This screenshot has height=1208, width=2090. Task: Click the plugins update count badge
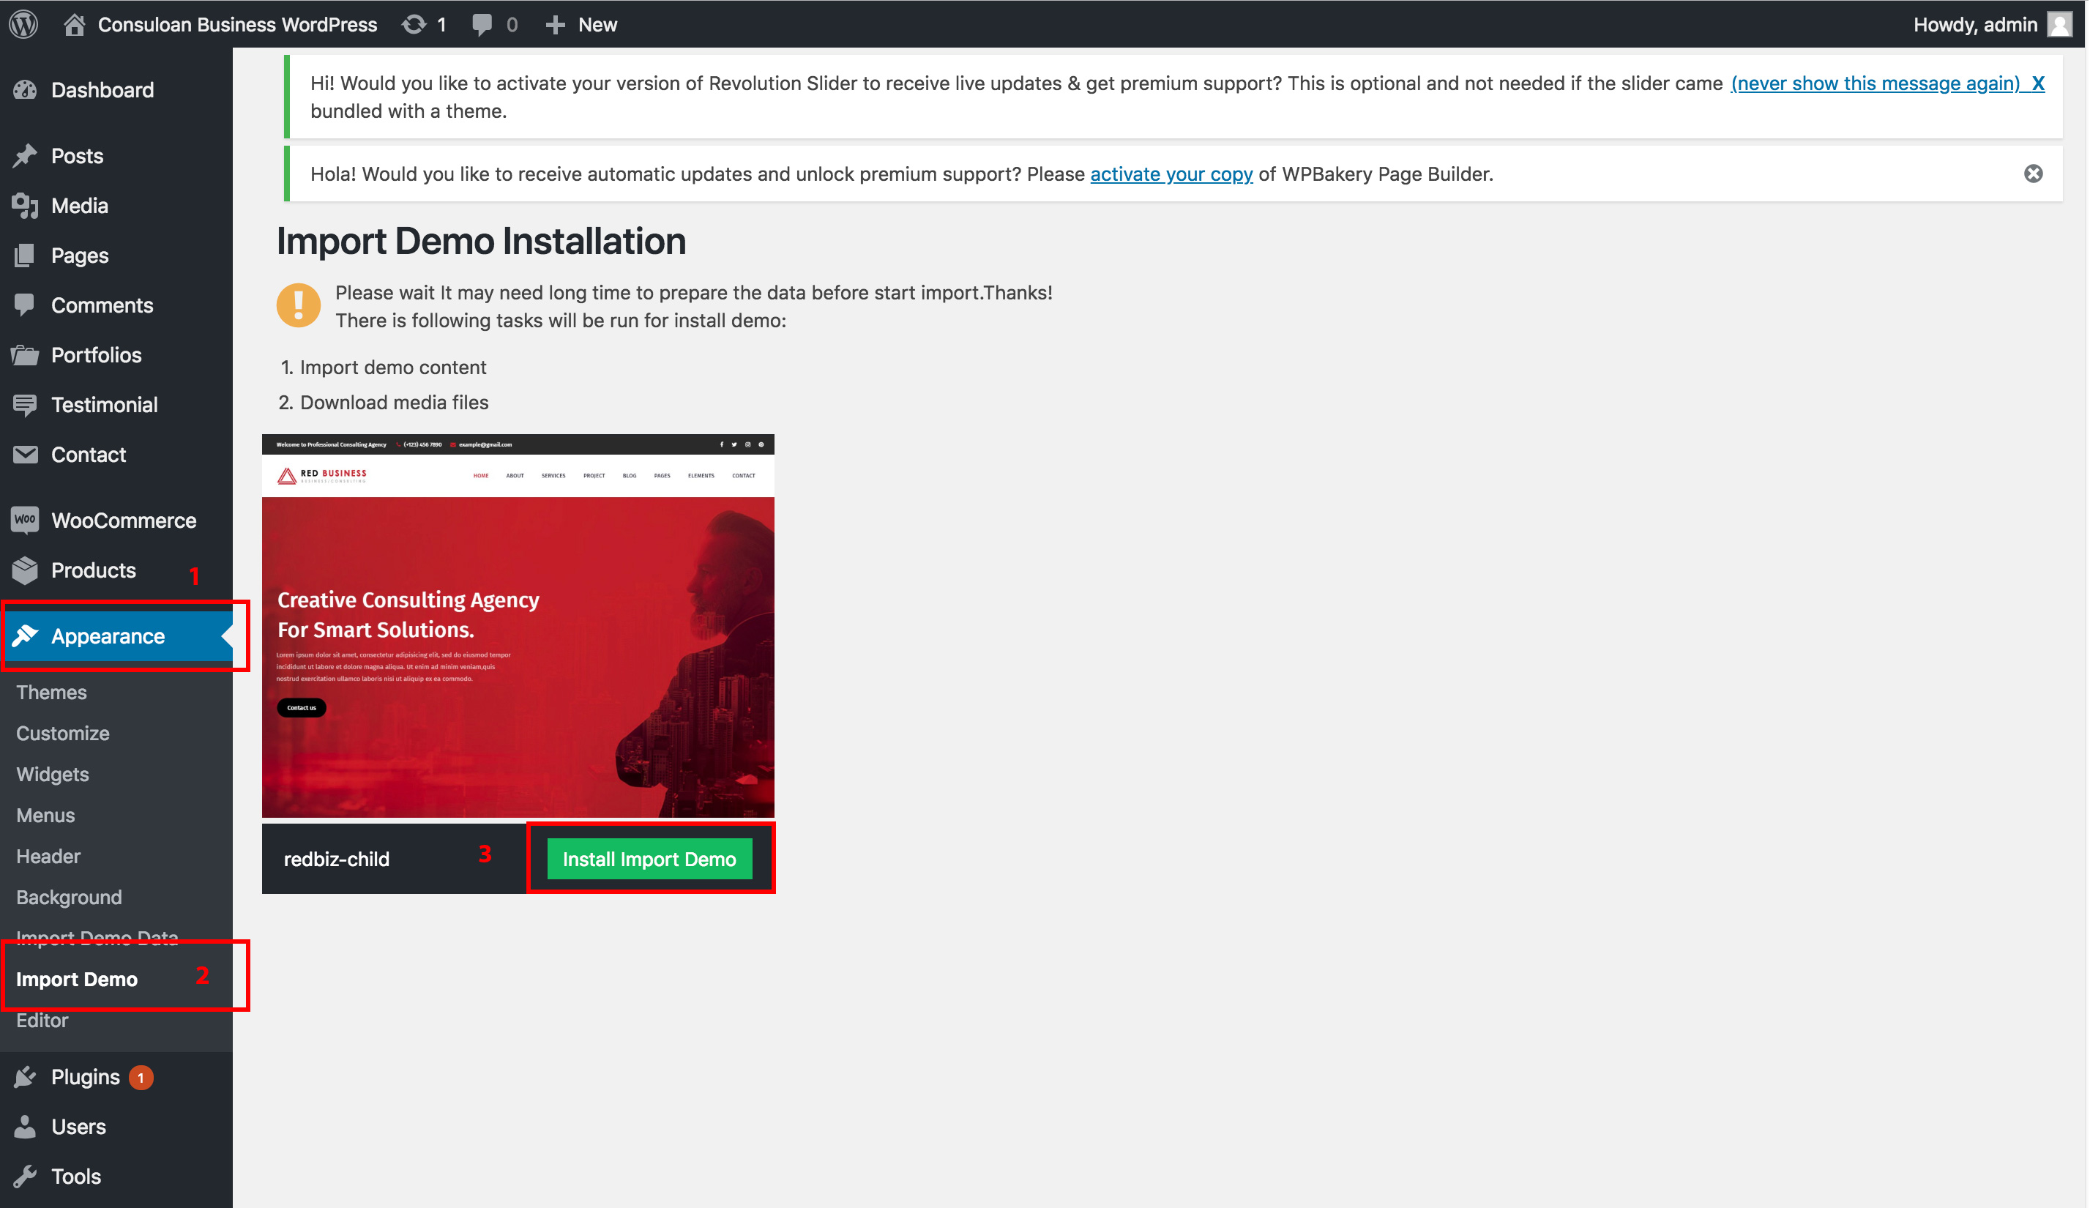click(x=141, y=1078)
